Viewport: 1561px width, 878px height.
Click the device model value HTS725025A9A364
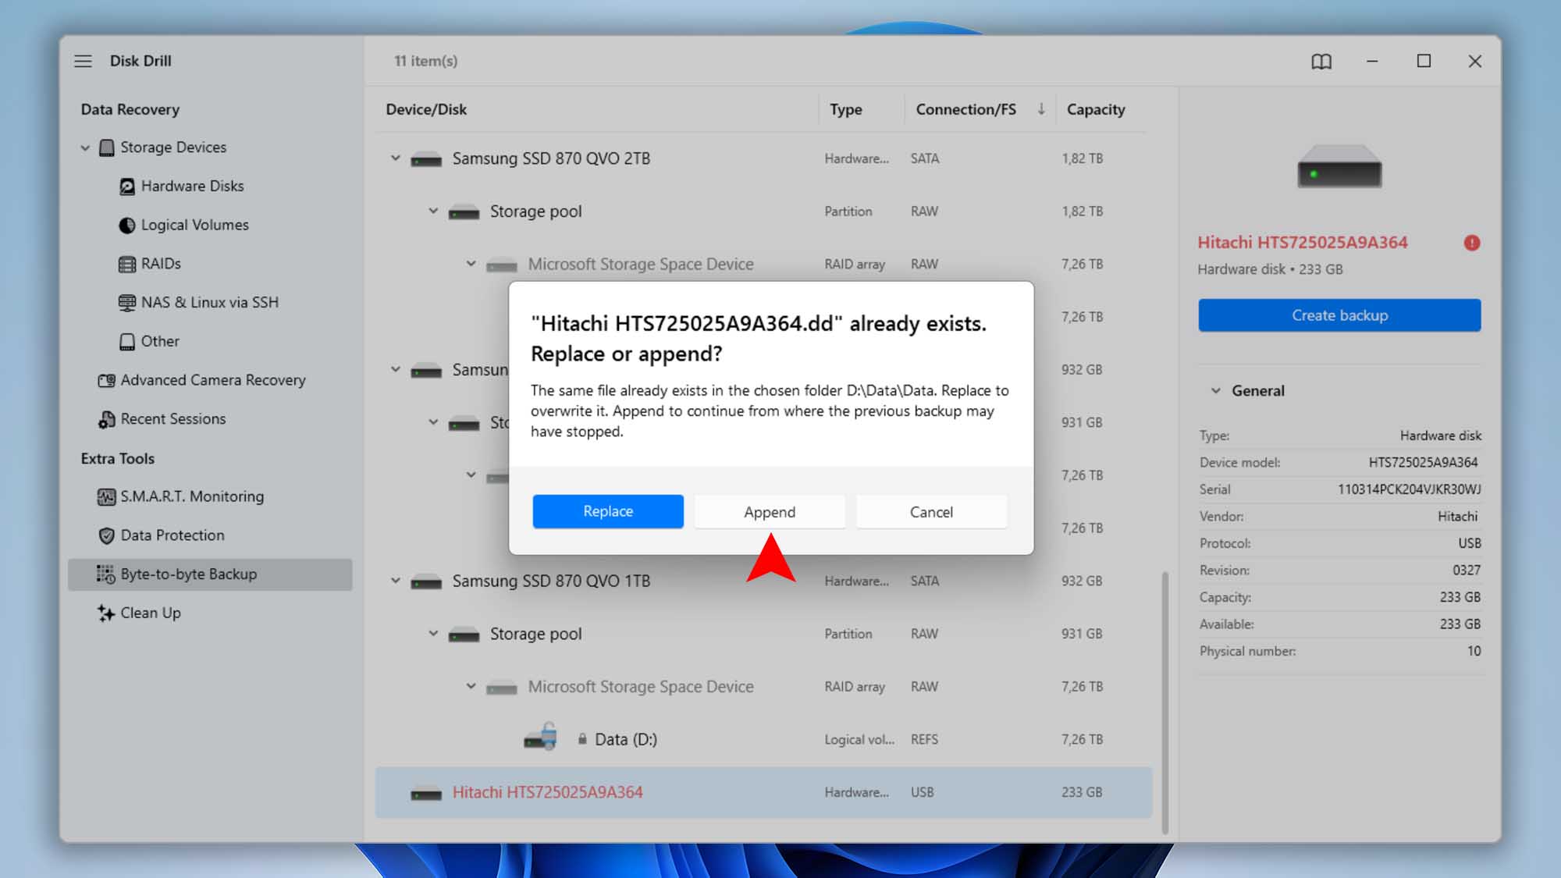1423,463
